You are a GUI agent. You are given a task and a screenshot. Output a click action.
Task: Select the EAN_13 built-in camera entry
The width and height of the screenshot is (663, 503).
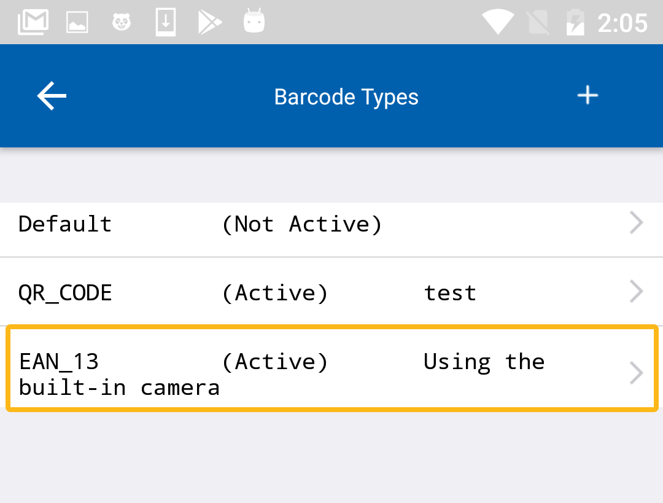coord(120,375)
